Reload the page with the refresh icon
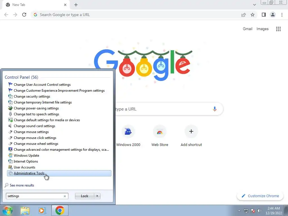Viewport: 288px width, 216px height. click(24, 15)
